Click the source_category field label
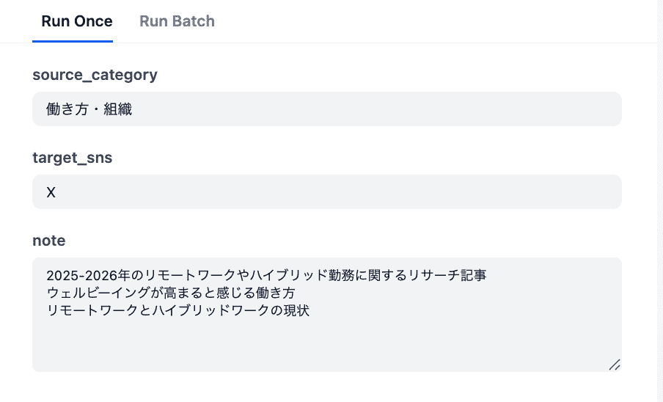Viewport: 663px width, 402px height. pyautogui.click(x=95, y=74)
